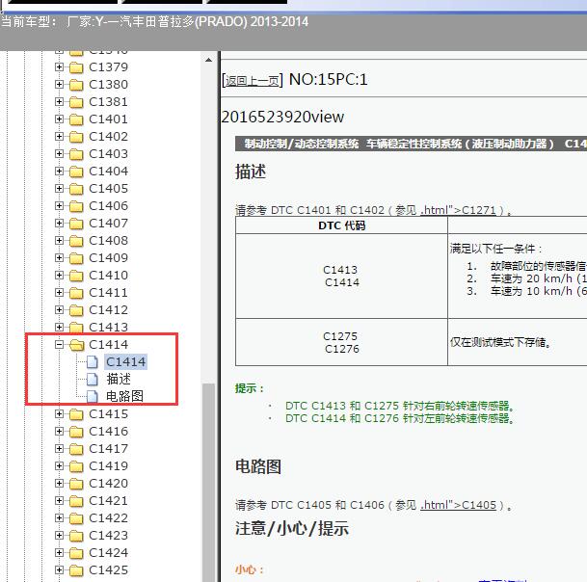
Task: Click the C1423 folder icon
Action: (76, 535)
